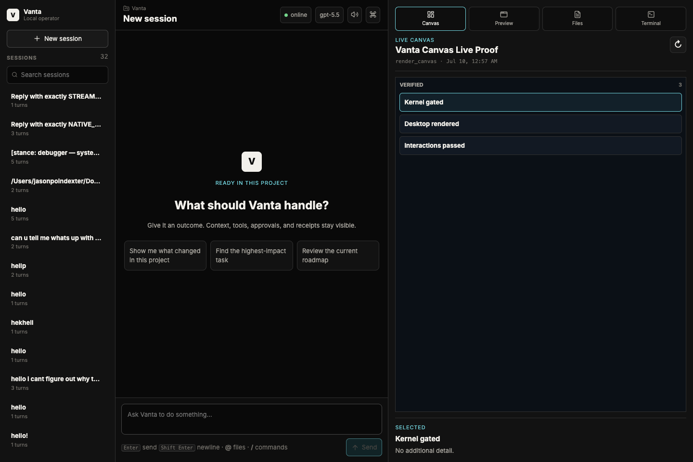This screenshot has width=693, height=462.
Task: Refresh the live canvas
Action: tap(678, 45)
